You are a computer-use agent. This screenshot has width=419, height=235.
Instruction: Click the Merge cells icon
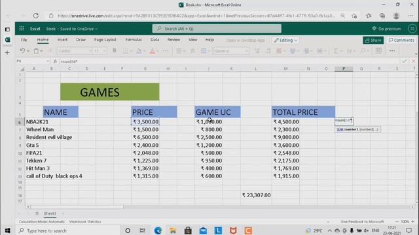pos(204,51)
